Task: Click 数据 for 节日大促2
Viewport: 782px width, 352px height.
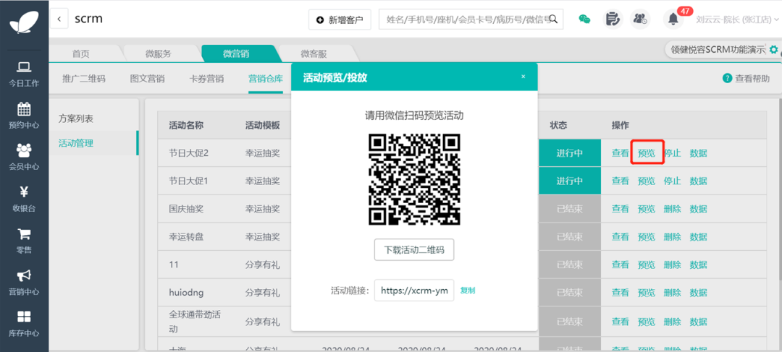Action: (698, 153)
